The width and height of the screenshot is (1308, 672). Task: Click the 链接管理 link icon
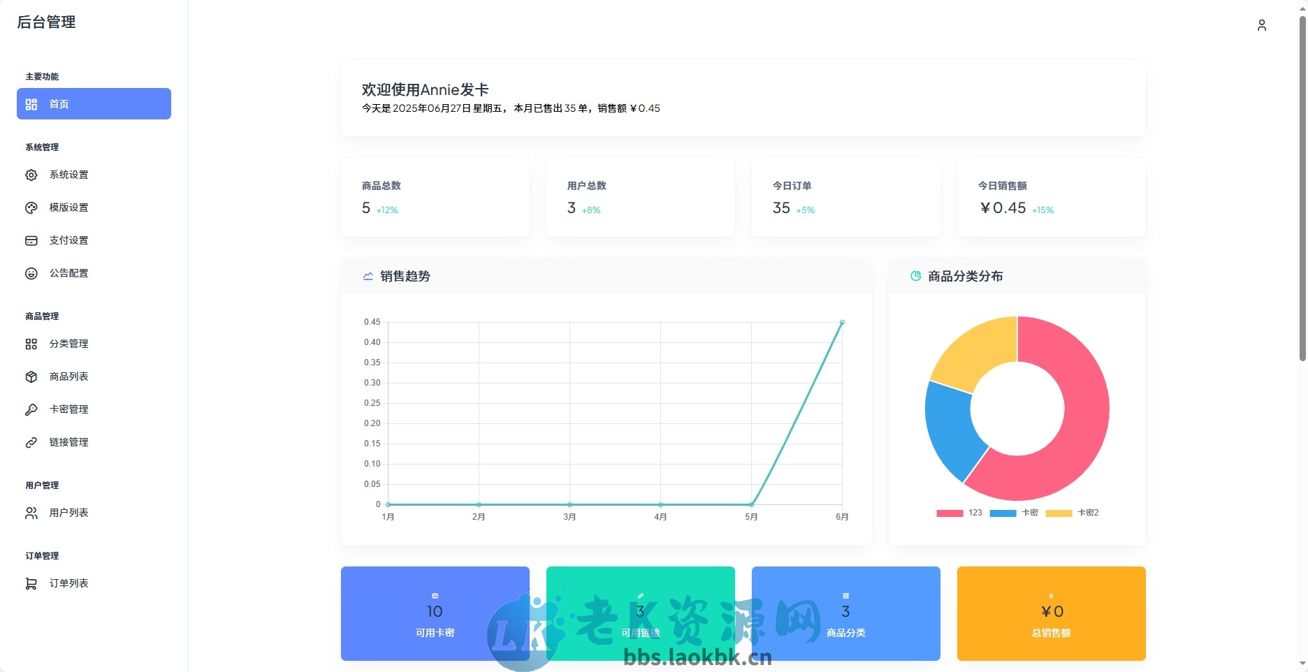tap(31, 442)
